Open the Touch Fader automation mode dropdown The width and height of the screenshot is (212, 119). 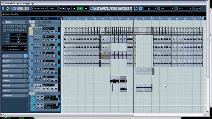[x=40, y=9]
